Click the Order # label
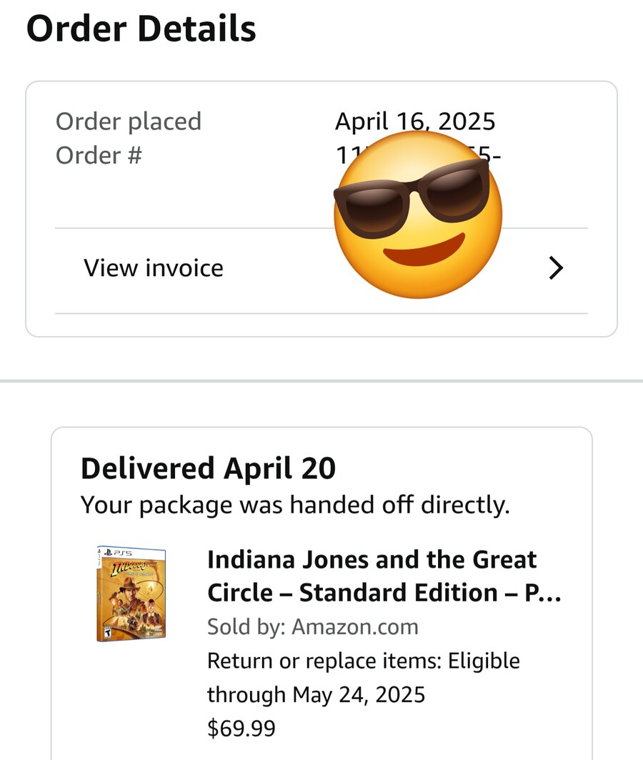Image resolution: width=643 pixels, height=760 pixels. point(99,156)
